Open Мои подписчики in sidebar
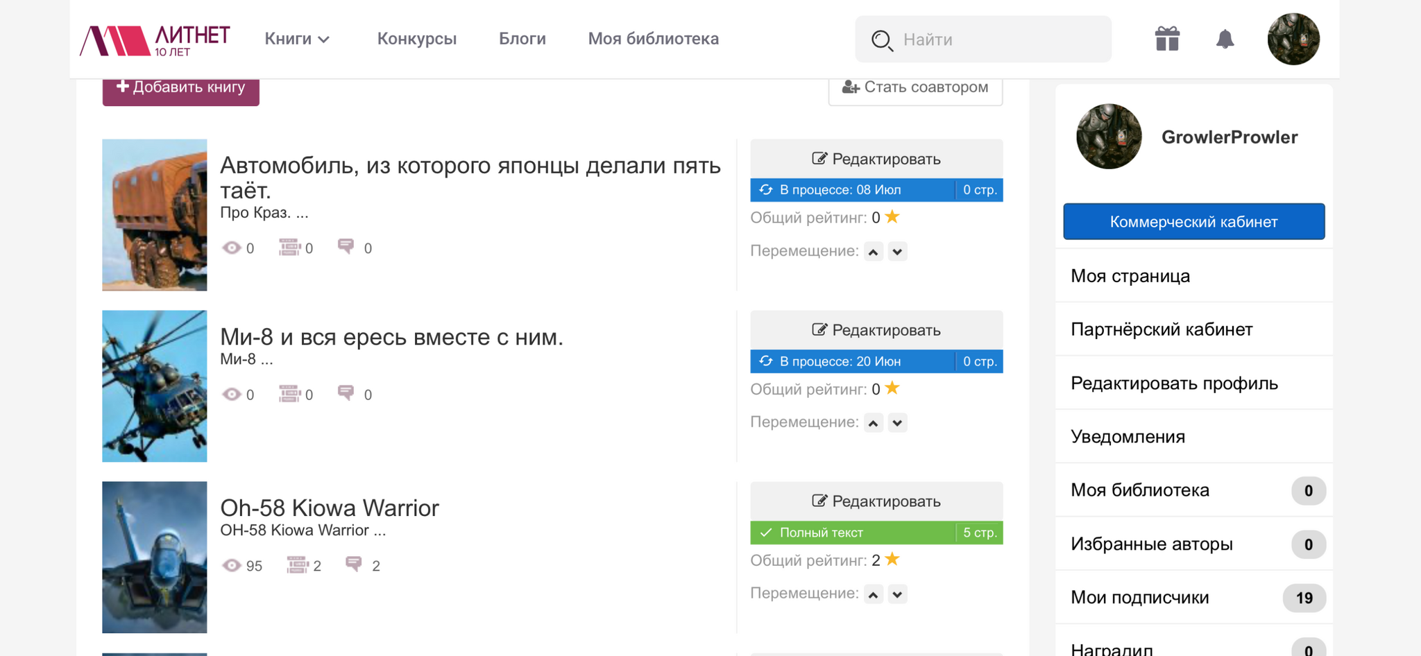 click(x=1194, y=598)
